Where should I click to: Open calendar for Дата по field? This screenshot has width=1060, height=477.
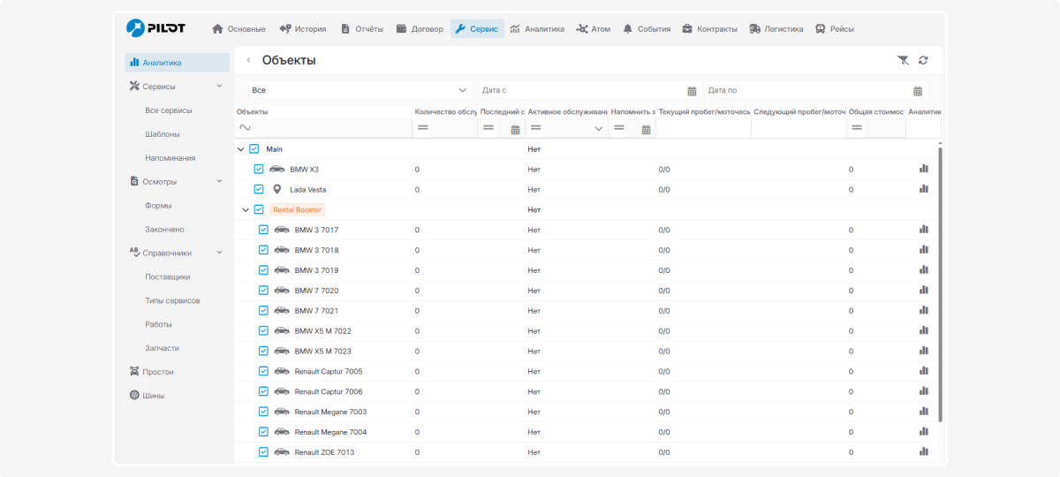tap(918, 90)
